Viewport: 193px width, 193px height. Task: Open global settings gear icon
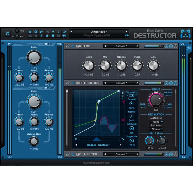pos(36,32)
